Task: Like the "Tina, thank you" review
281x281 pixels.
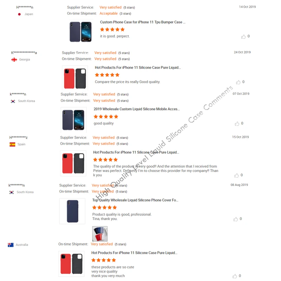Action: point(235,219)
